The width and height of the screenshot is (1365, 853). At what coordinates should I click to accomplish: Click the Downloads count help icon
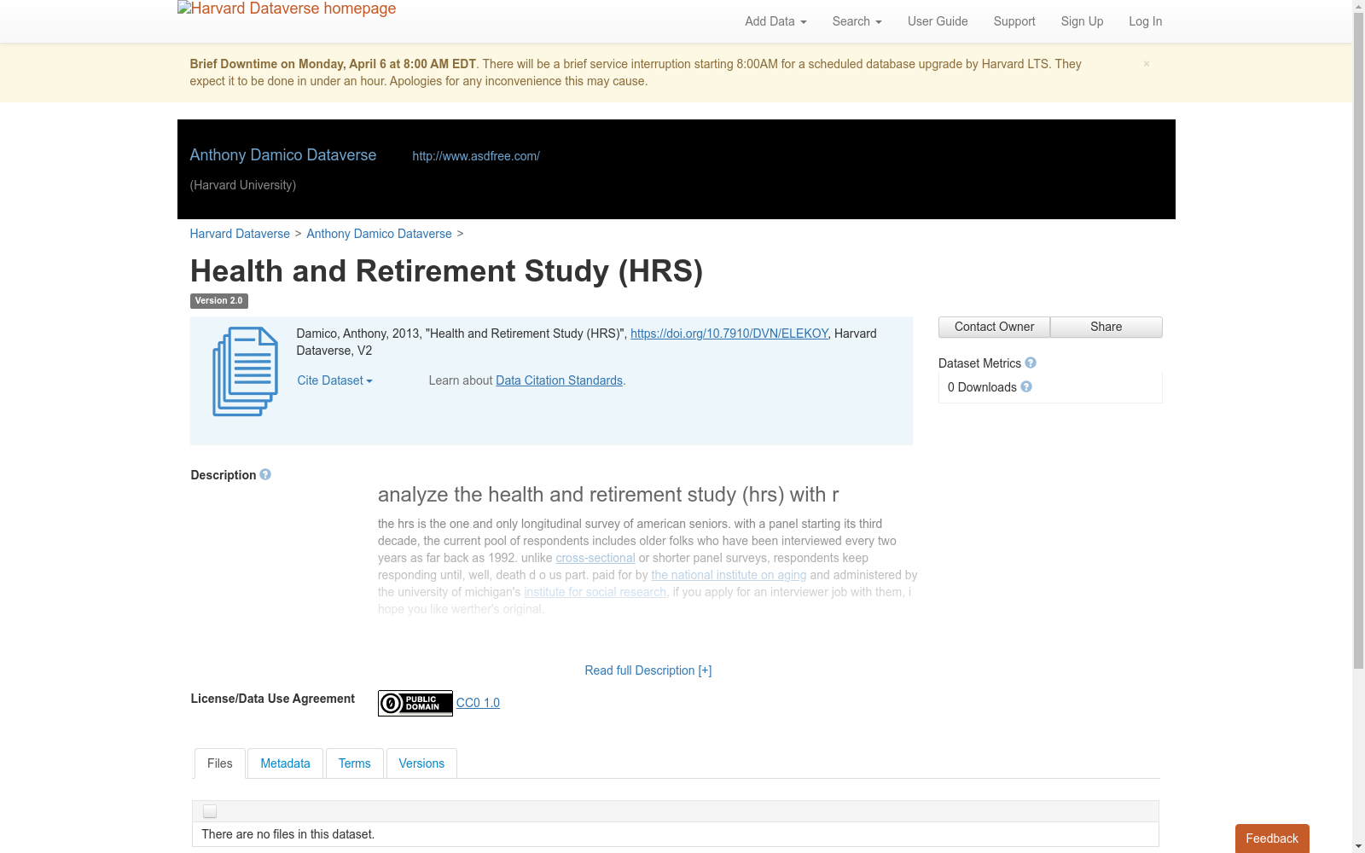pos(1026,386)
